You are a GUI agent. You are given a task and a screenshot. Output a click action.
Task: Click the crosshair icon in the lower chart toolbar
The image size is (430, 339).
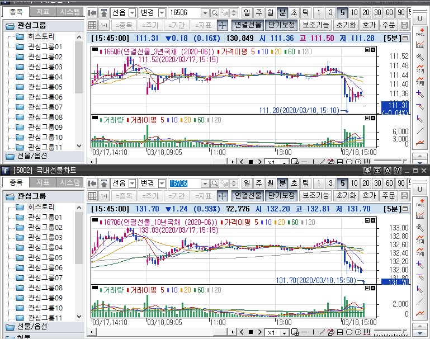222,195
